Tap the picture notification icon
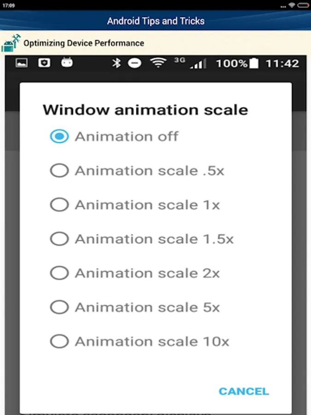Screen dimensions: 311x415 pos(22,63)
